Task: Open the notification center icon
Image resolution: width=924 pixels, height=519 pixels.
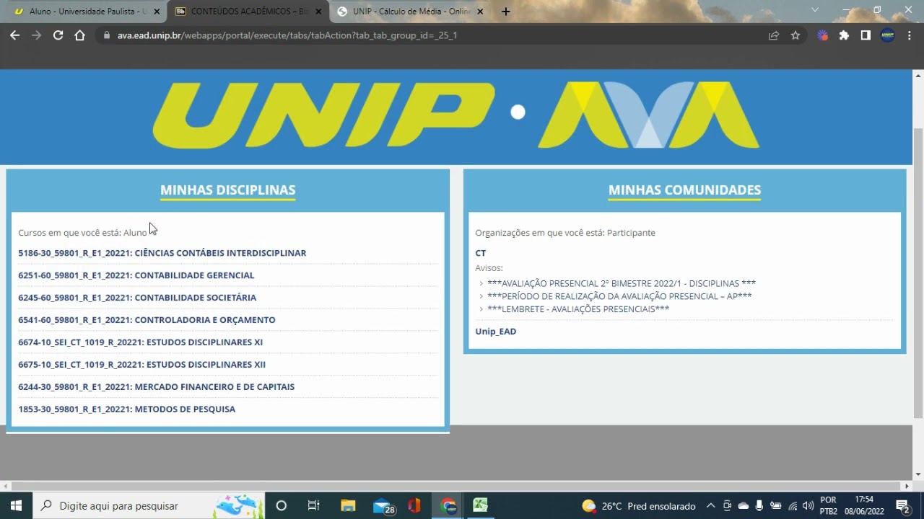Action: point(902,506)
